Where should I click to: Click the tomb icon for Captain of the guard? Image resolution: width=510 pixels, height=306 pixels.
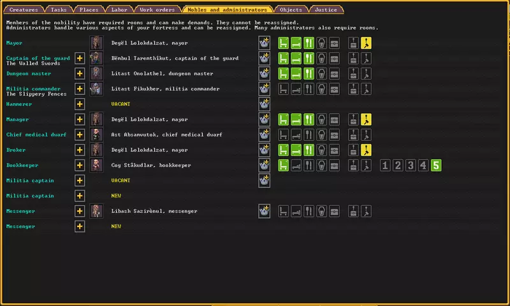point(321,58)
